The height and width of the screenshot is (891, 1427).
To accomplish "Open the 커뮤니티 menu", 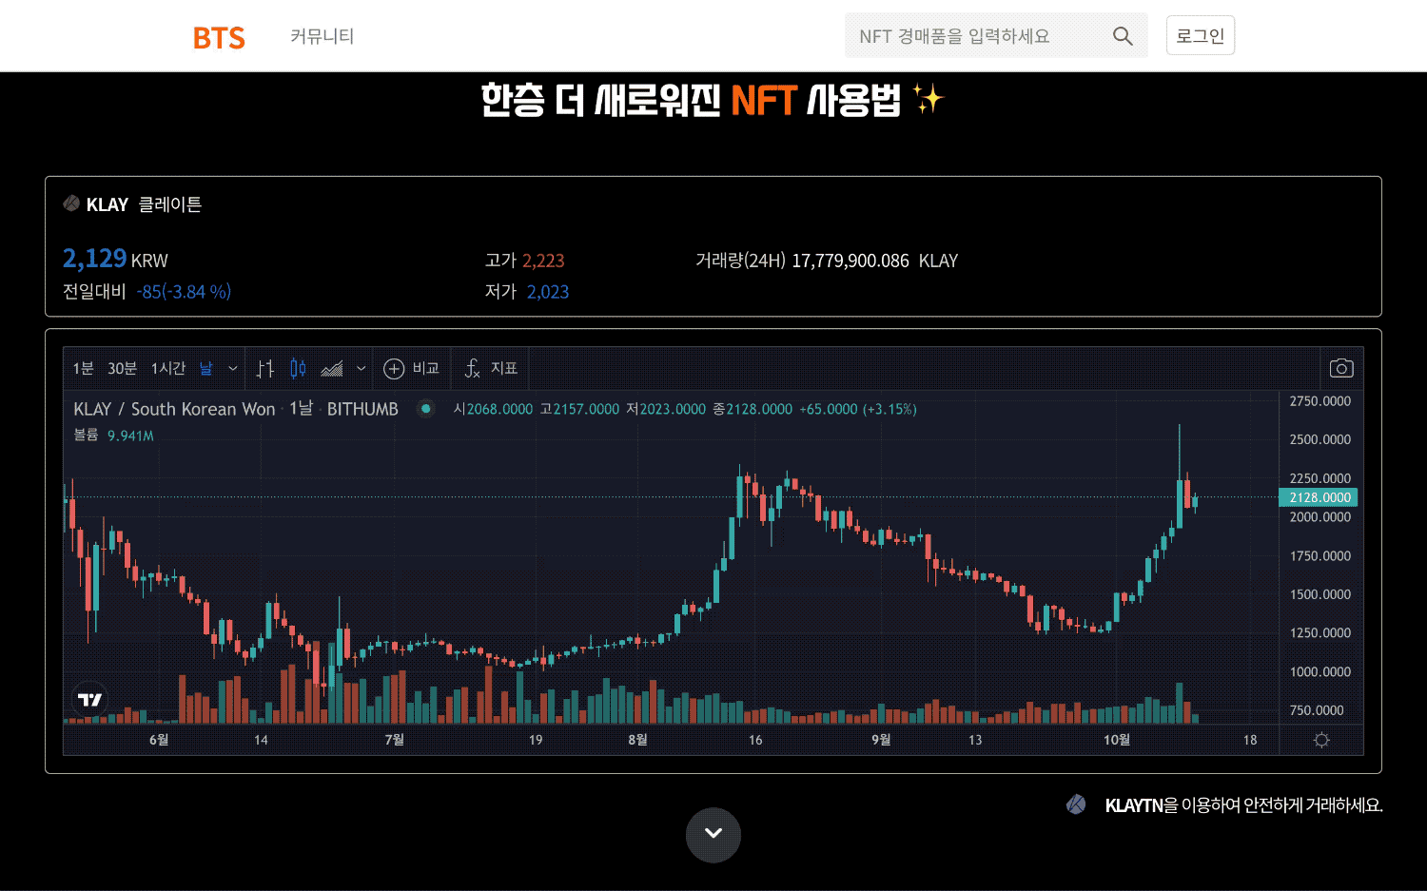I will click(x=322, y=36).
